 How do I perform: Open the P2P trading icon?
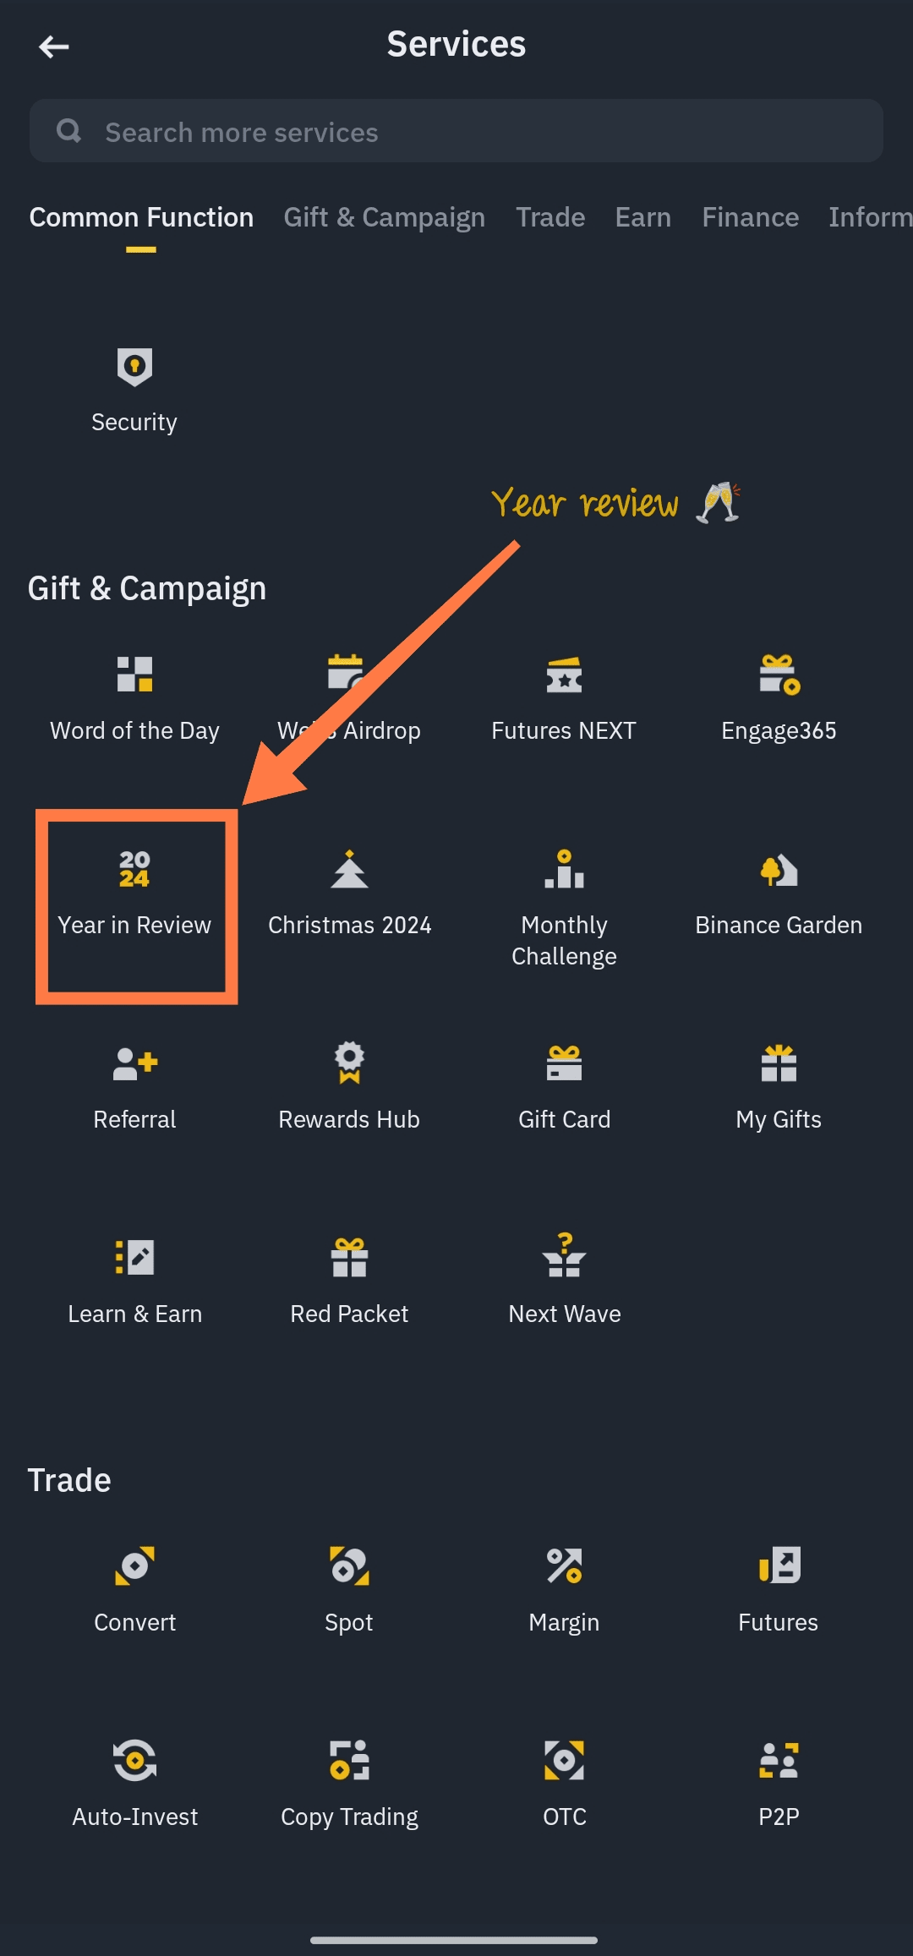779,1760
